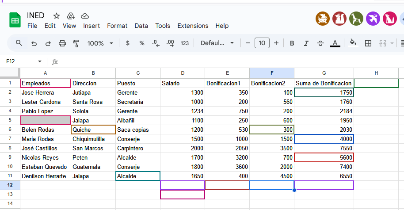This screenshot has height=210, width=404.
Task: Select salary cell 1234
Action: click(x=183, y=111)
